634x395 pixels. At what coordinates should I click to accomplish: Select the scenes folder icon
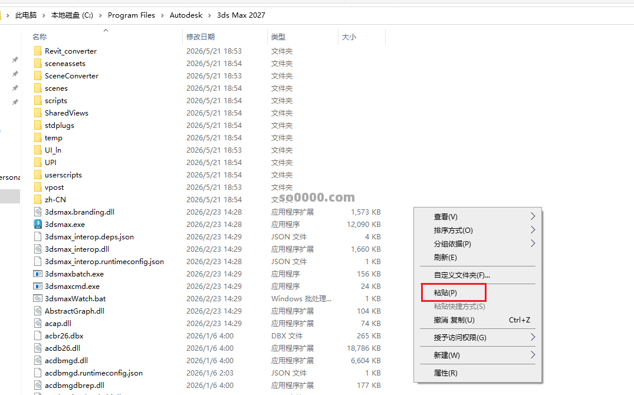coord(38,88)
